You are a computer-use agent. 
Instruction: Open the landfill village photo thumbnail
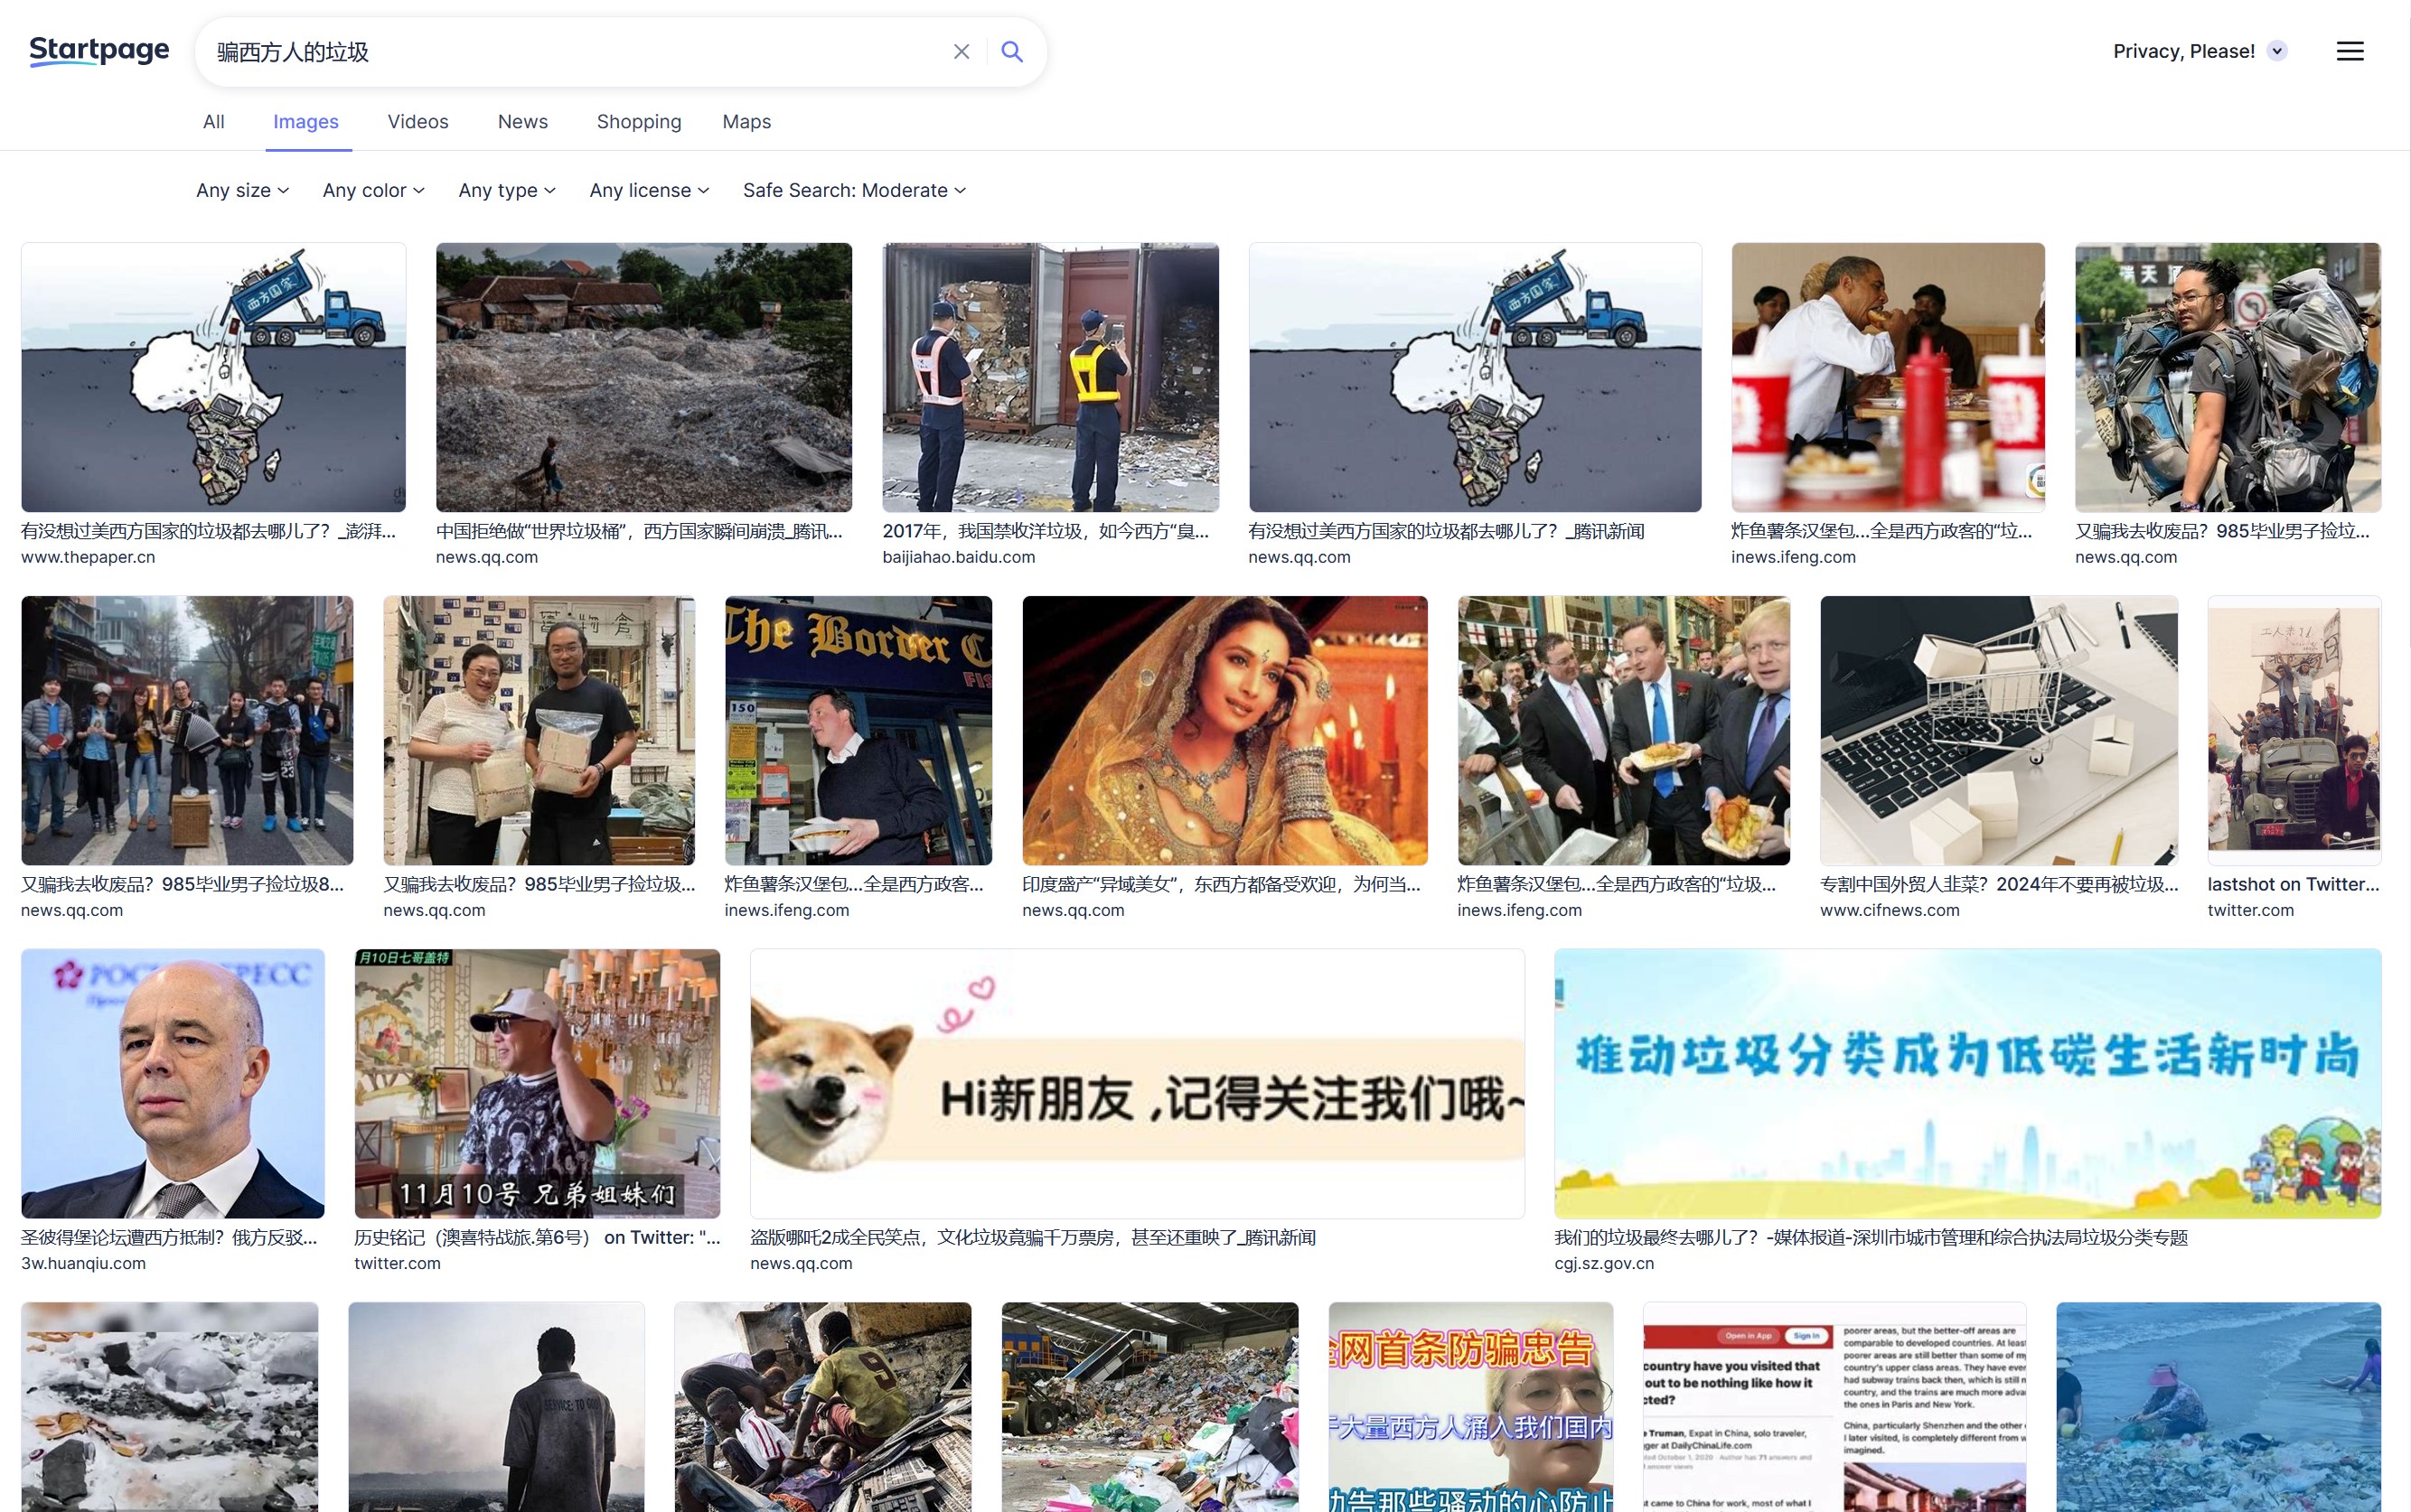643,377
